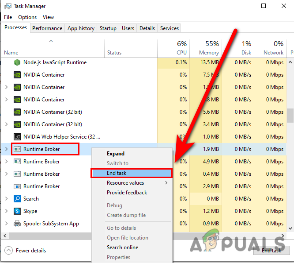Click the Search process magnifier icon
Screen dimensions: 294x263
coord(17,199)
